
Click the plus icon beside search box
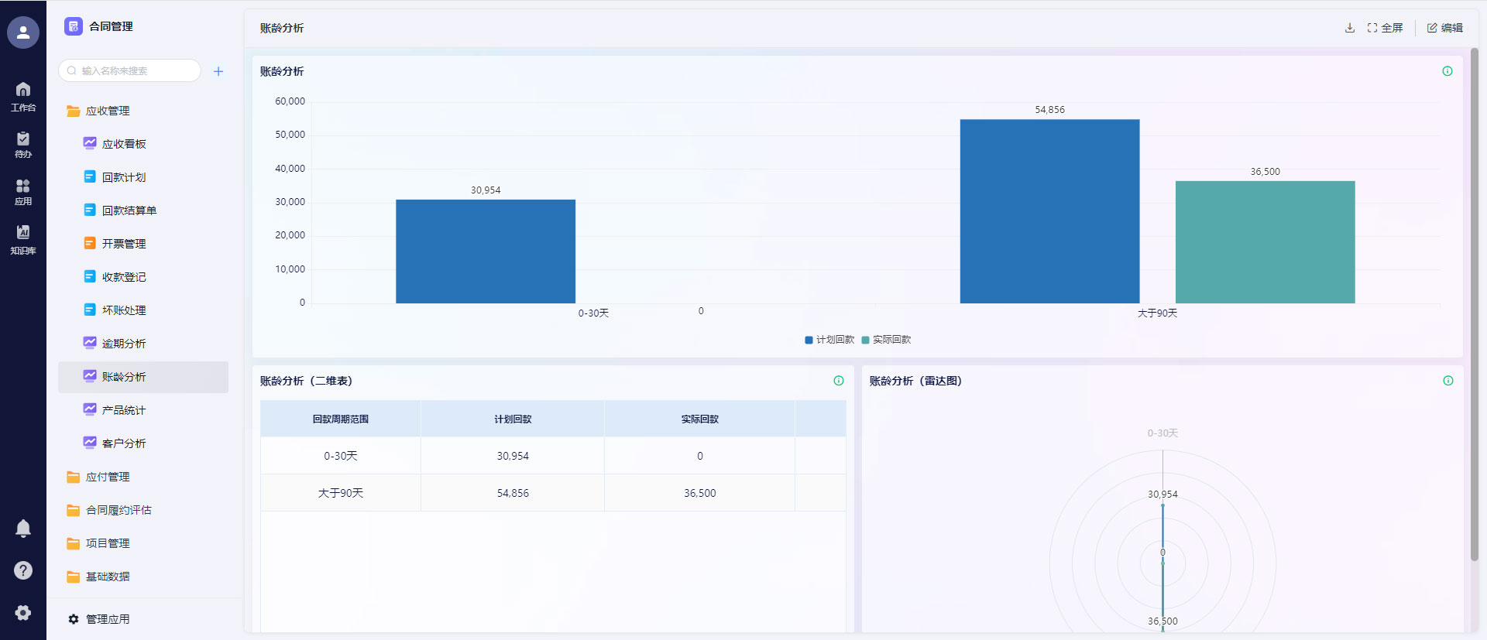tap(218, 71)
